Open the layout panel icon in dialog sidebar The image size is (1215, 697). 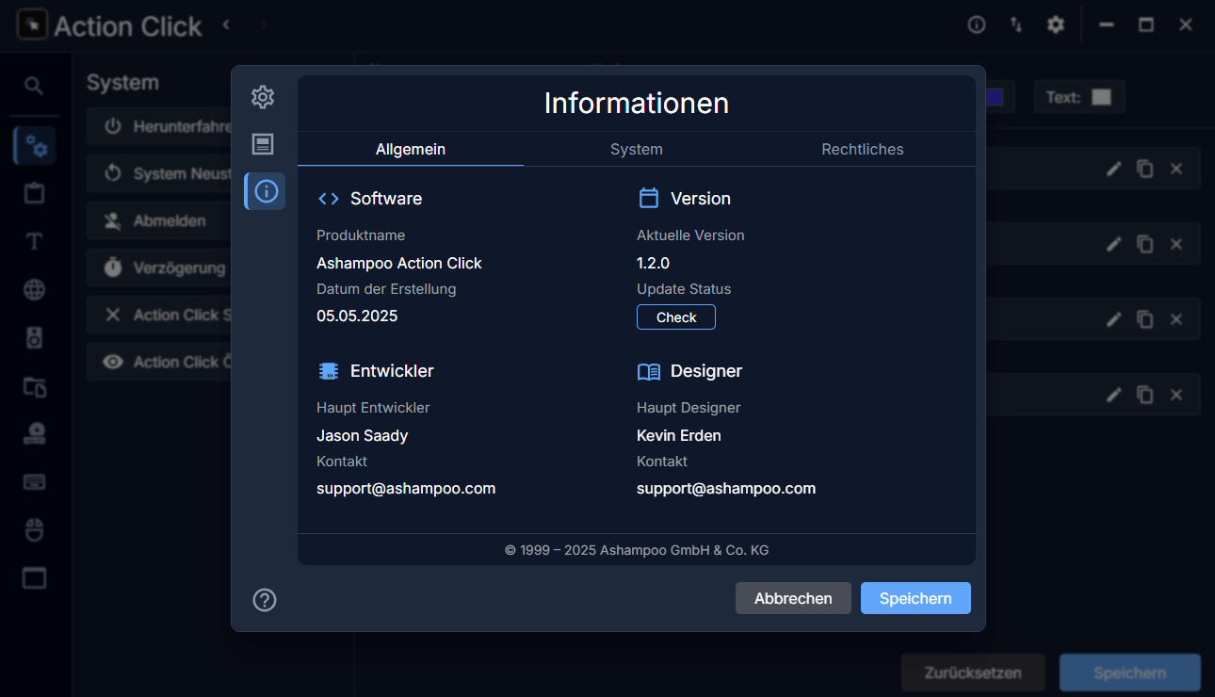click(x=263, y=144)
